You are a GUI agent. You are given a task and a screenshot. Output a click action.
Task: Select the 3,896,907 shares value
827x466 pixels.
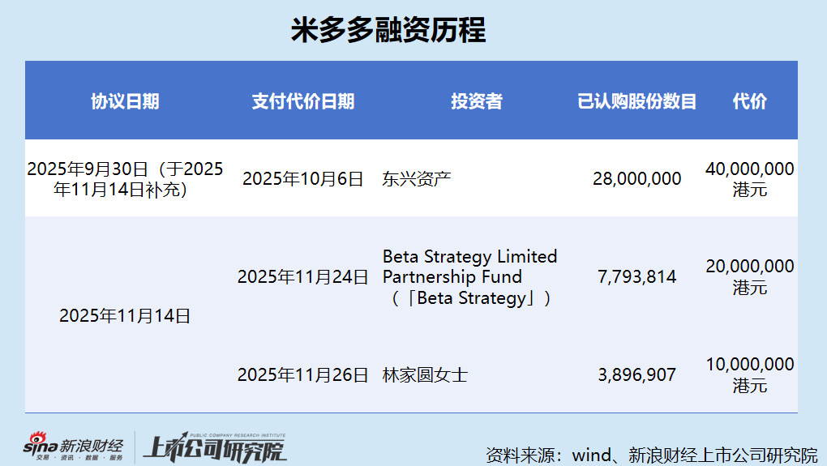(636, 375)
